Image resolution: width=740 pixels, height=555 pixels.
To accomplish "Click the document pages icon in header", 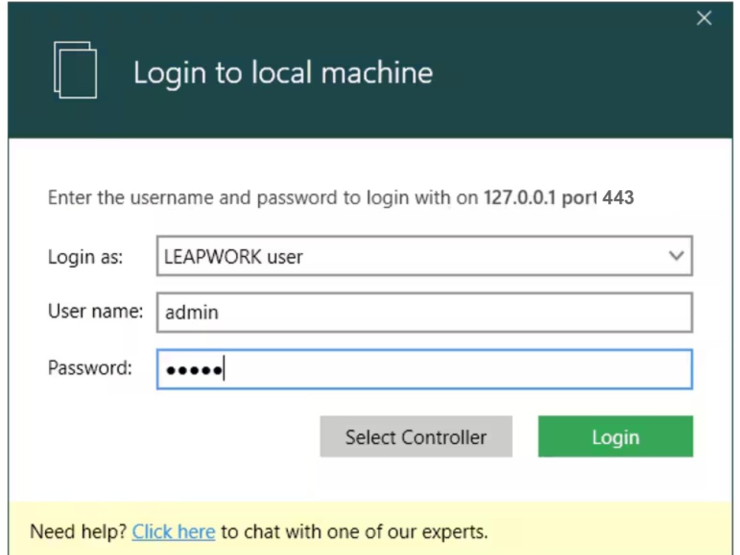I will pos(75,70).
